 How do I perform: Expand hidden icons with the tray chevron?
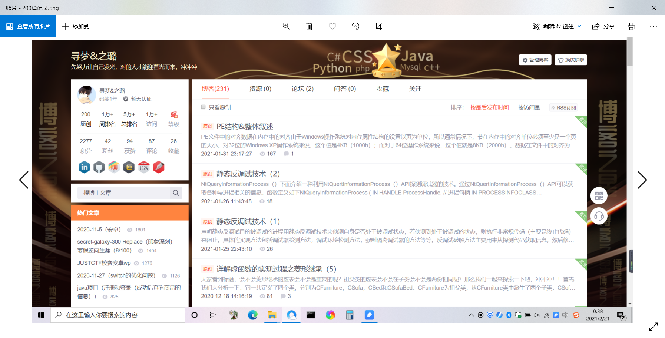click(470, 315)
